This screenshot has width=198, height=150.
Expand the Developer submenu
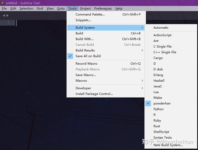(x=106, y=88)
